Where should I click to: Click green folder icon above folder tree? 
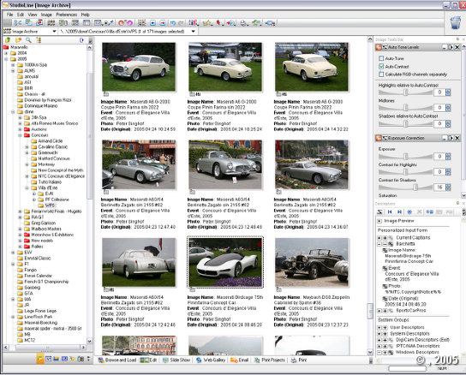click(x=8, y=40)
